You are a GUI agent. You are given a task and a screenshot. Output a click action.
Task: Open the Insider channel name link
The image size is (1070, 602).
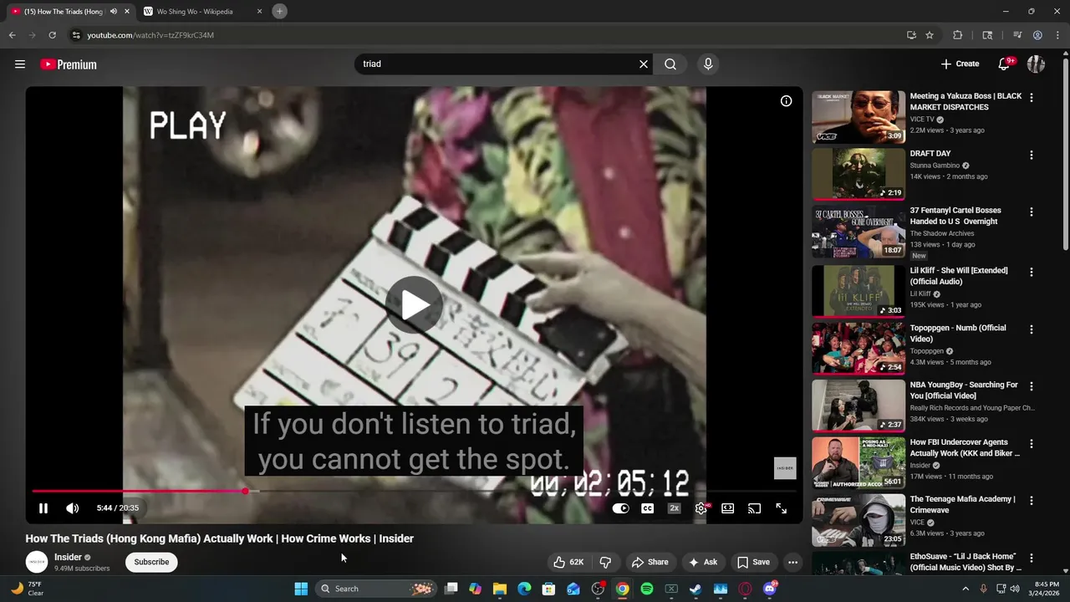(x=68, y=557)
